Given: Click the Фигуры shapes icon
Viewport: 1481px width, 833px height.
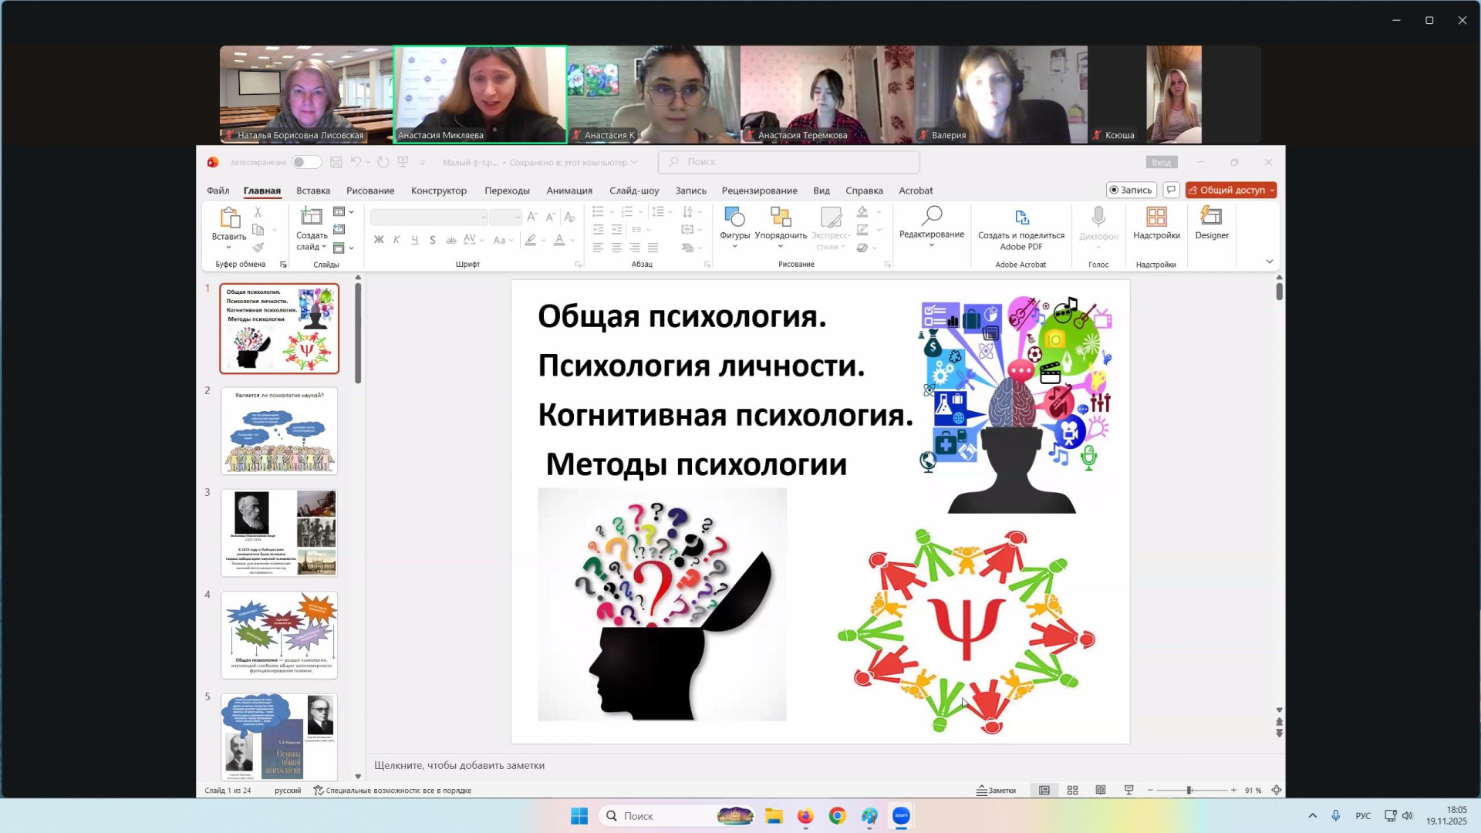Looking at the screenshot, I should pyautogui.click(x=734, y=218).
